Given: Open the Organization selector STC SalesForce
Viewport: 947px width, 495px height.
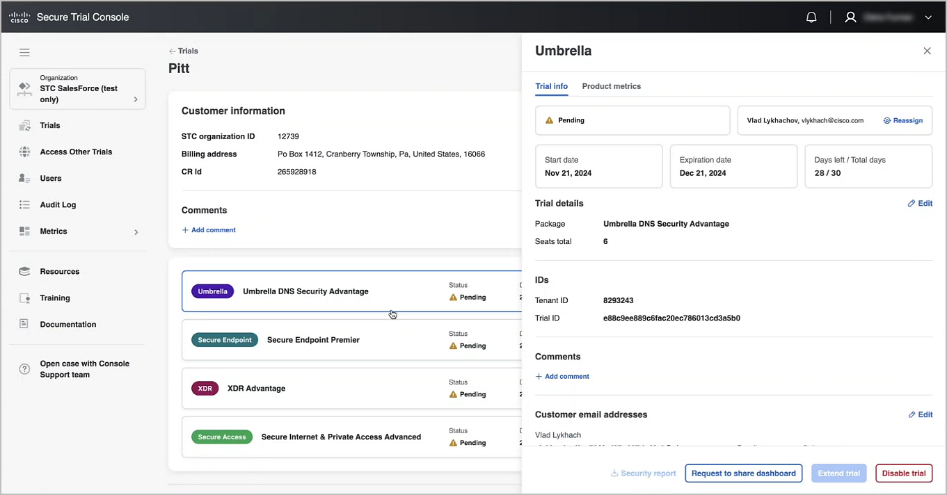Looking at the screenshot, I should [78, 89].
